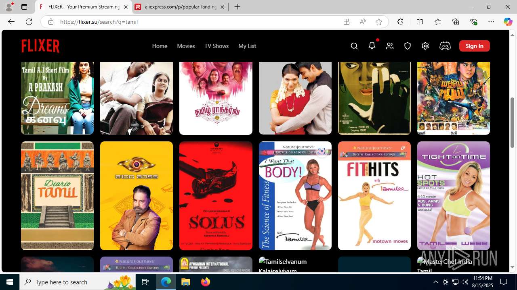Go to the Home menu item
517x290 pixels.
coord(160,46)
